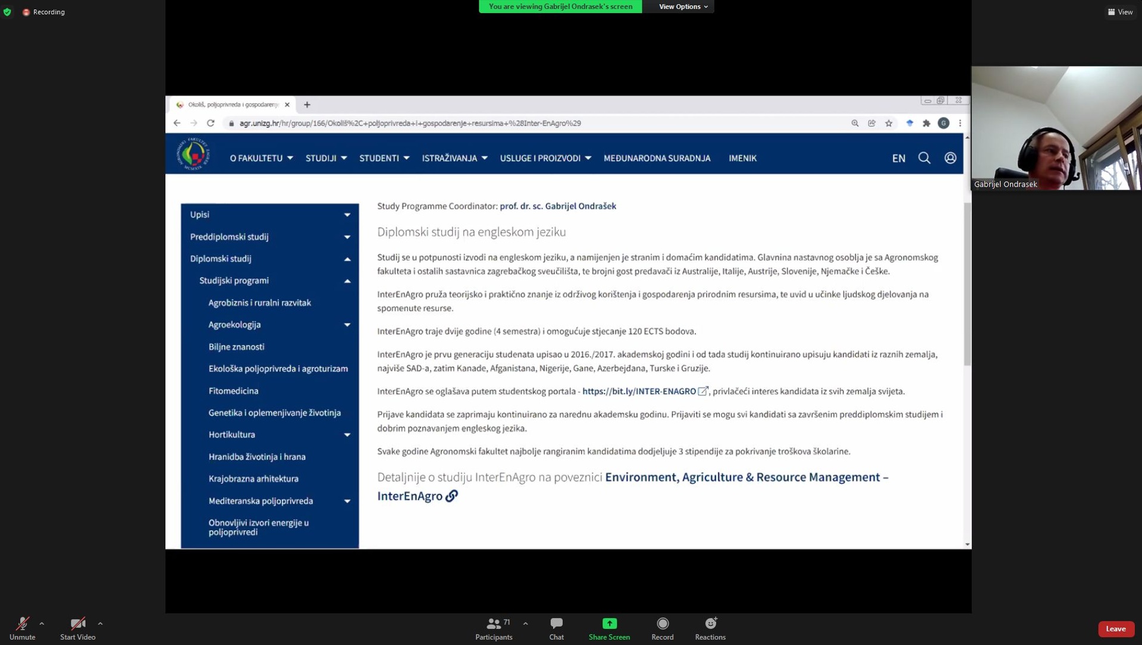
Task: Expand Agroekologija sidebar item
Action: [347, 325]
